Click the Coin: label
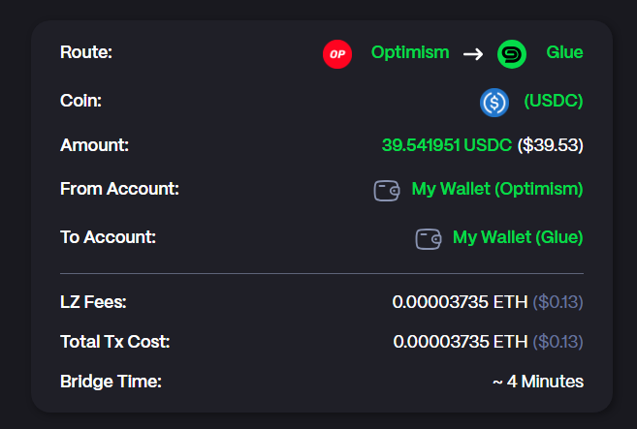 [80, 101]
